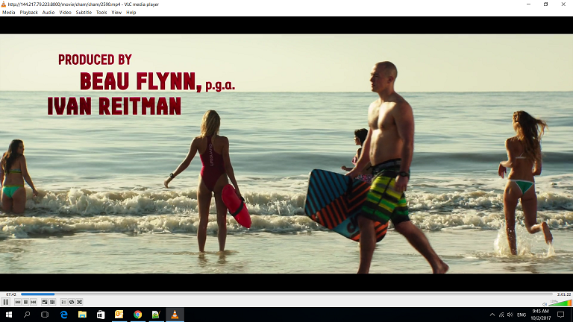The width and height of the screenshot is (573, 322).
Task: Jump to previous media item
Action: (18, 302)
